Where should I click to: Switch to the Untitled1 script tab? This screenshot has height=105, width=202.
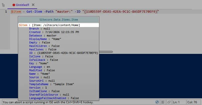click(x=22, y=5)
